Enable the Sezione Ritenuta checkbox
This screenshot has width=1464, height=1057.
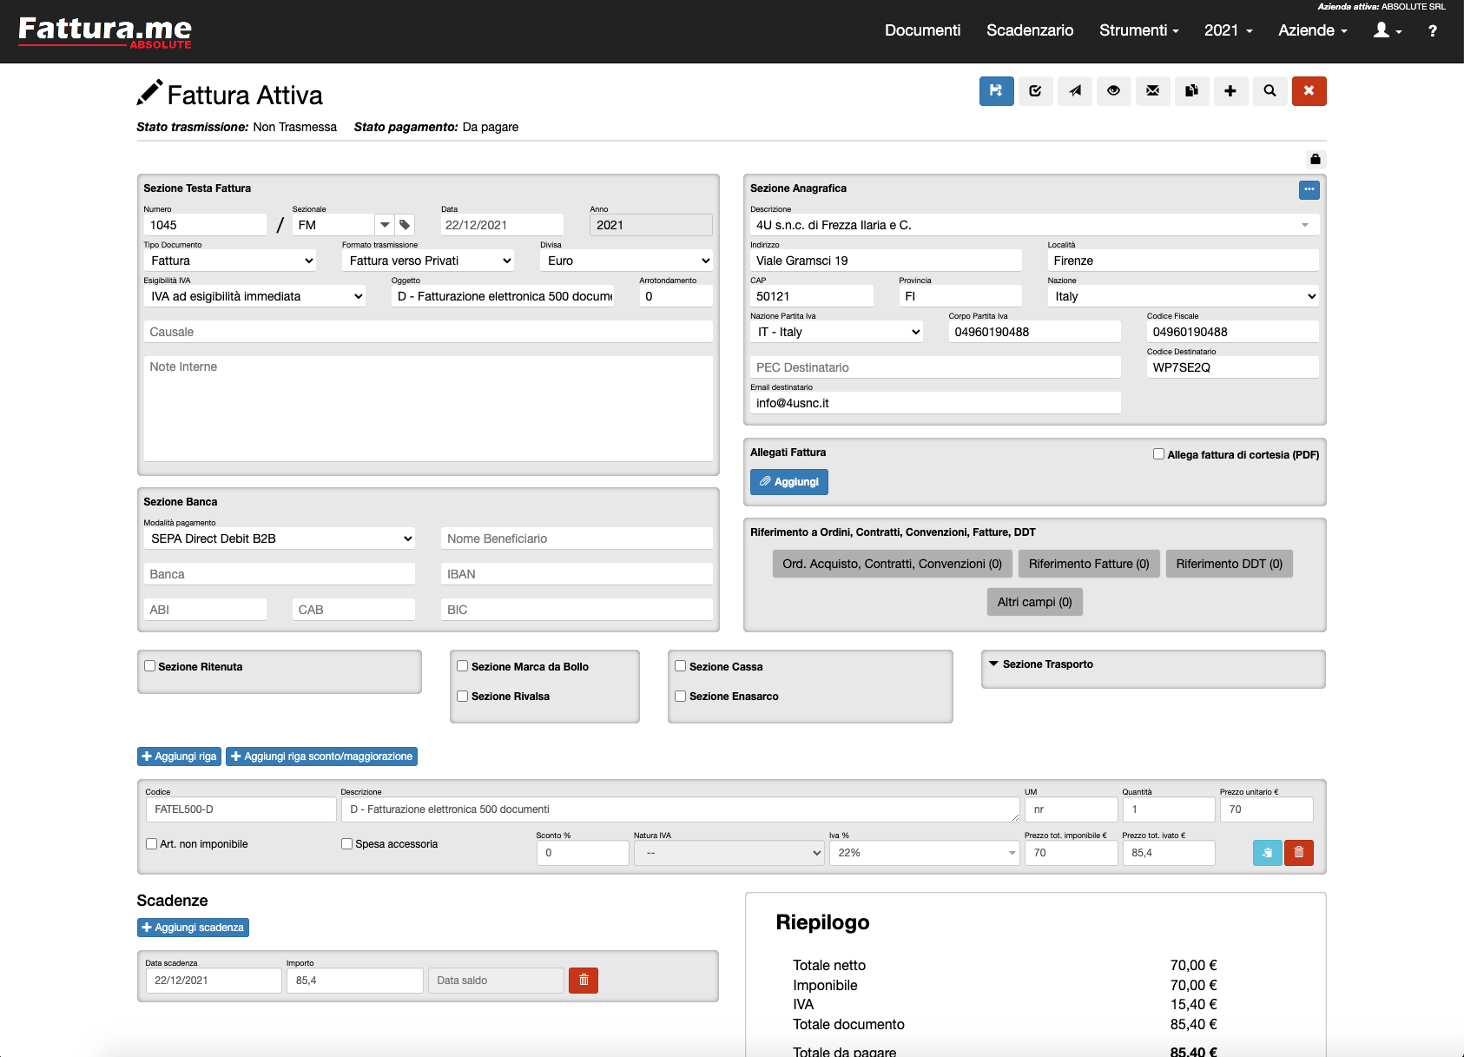pos(150,666)
